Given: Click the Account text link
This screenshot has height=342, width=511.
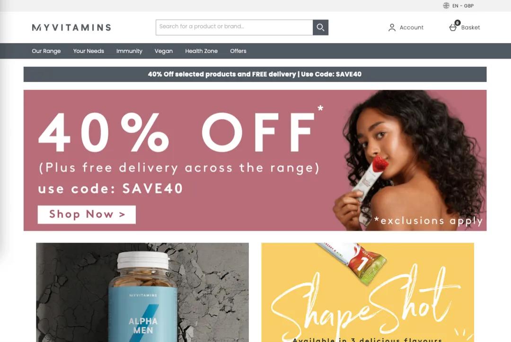Looking at the screenshot, I should (412, 28).
